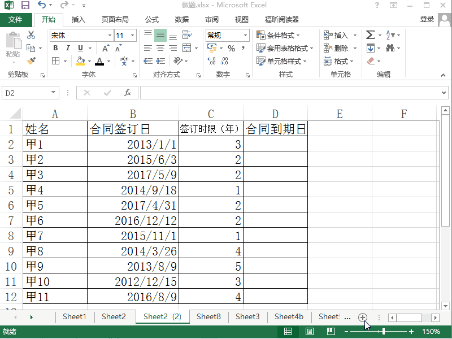Toggle bold formatting
The height and width of the screenshot is (339, 452).
(55, 48)
